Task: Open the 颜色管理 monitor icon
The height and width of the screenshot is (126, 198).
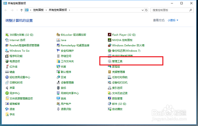Action: point(110,98)
